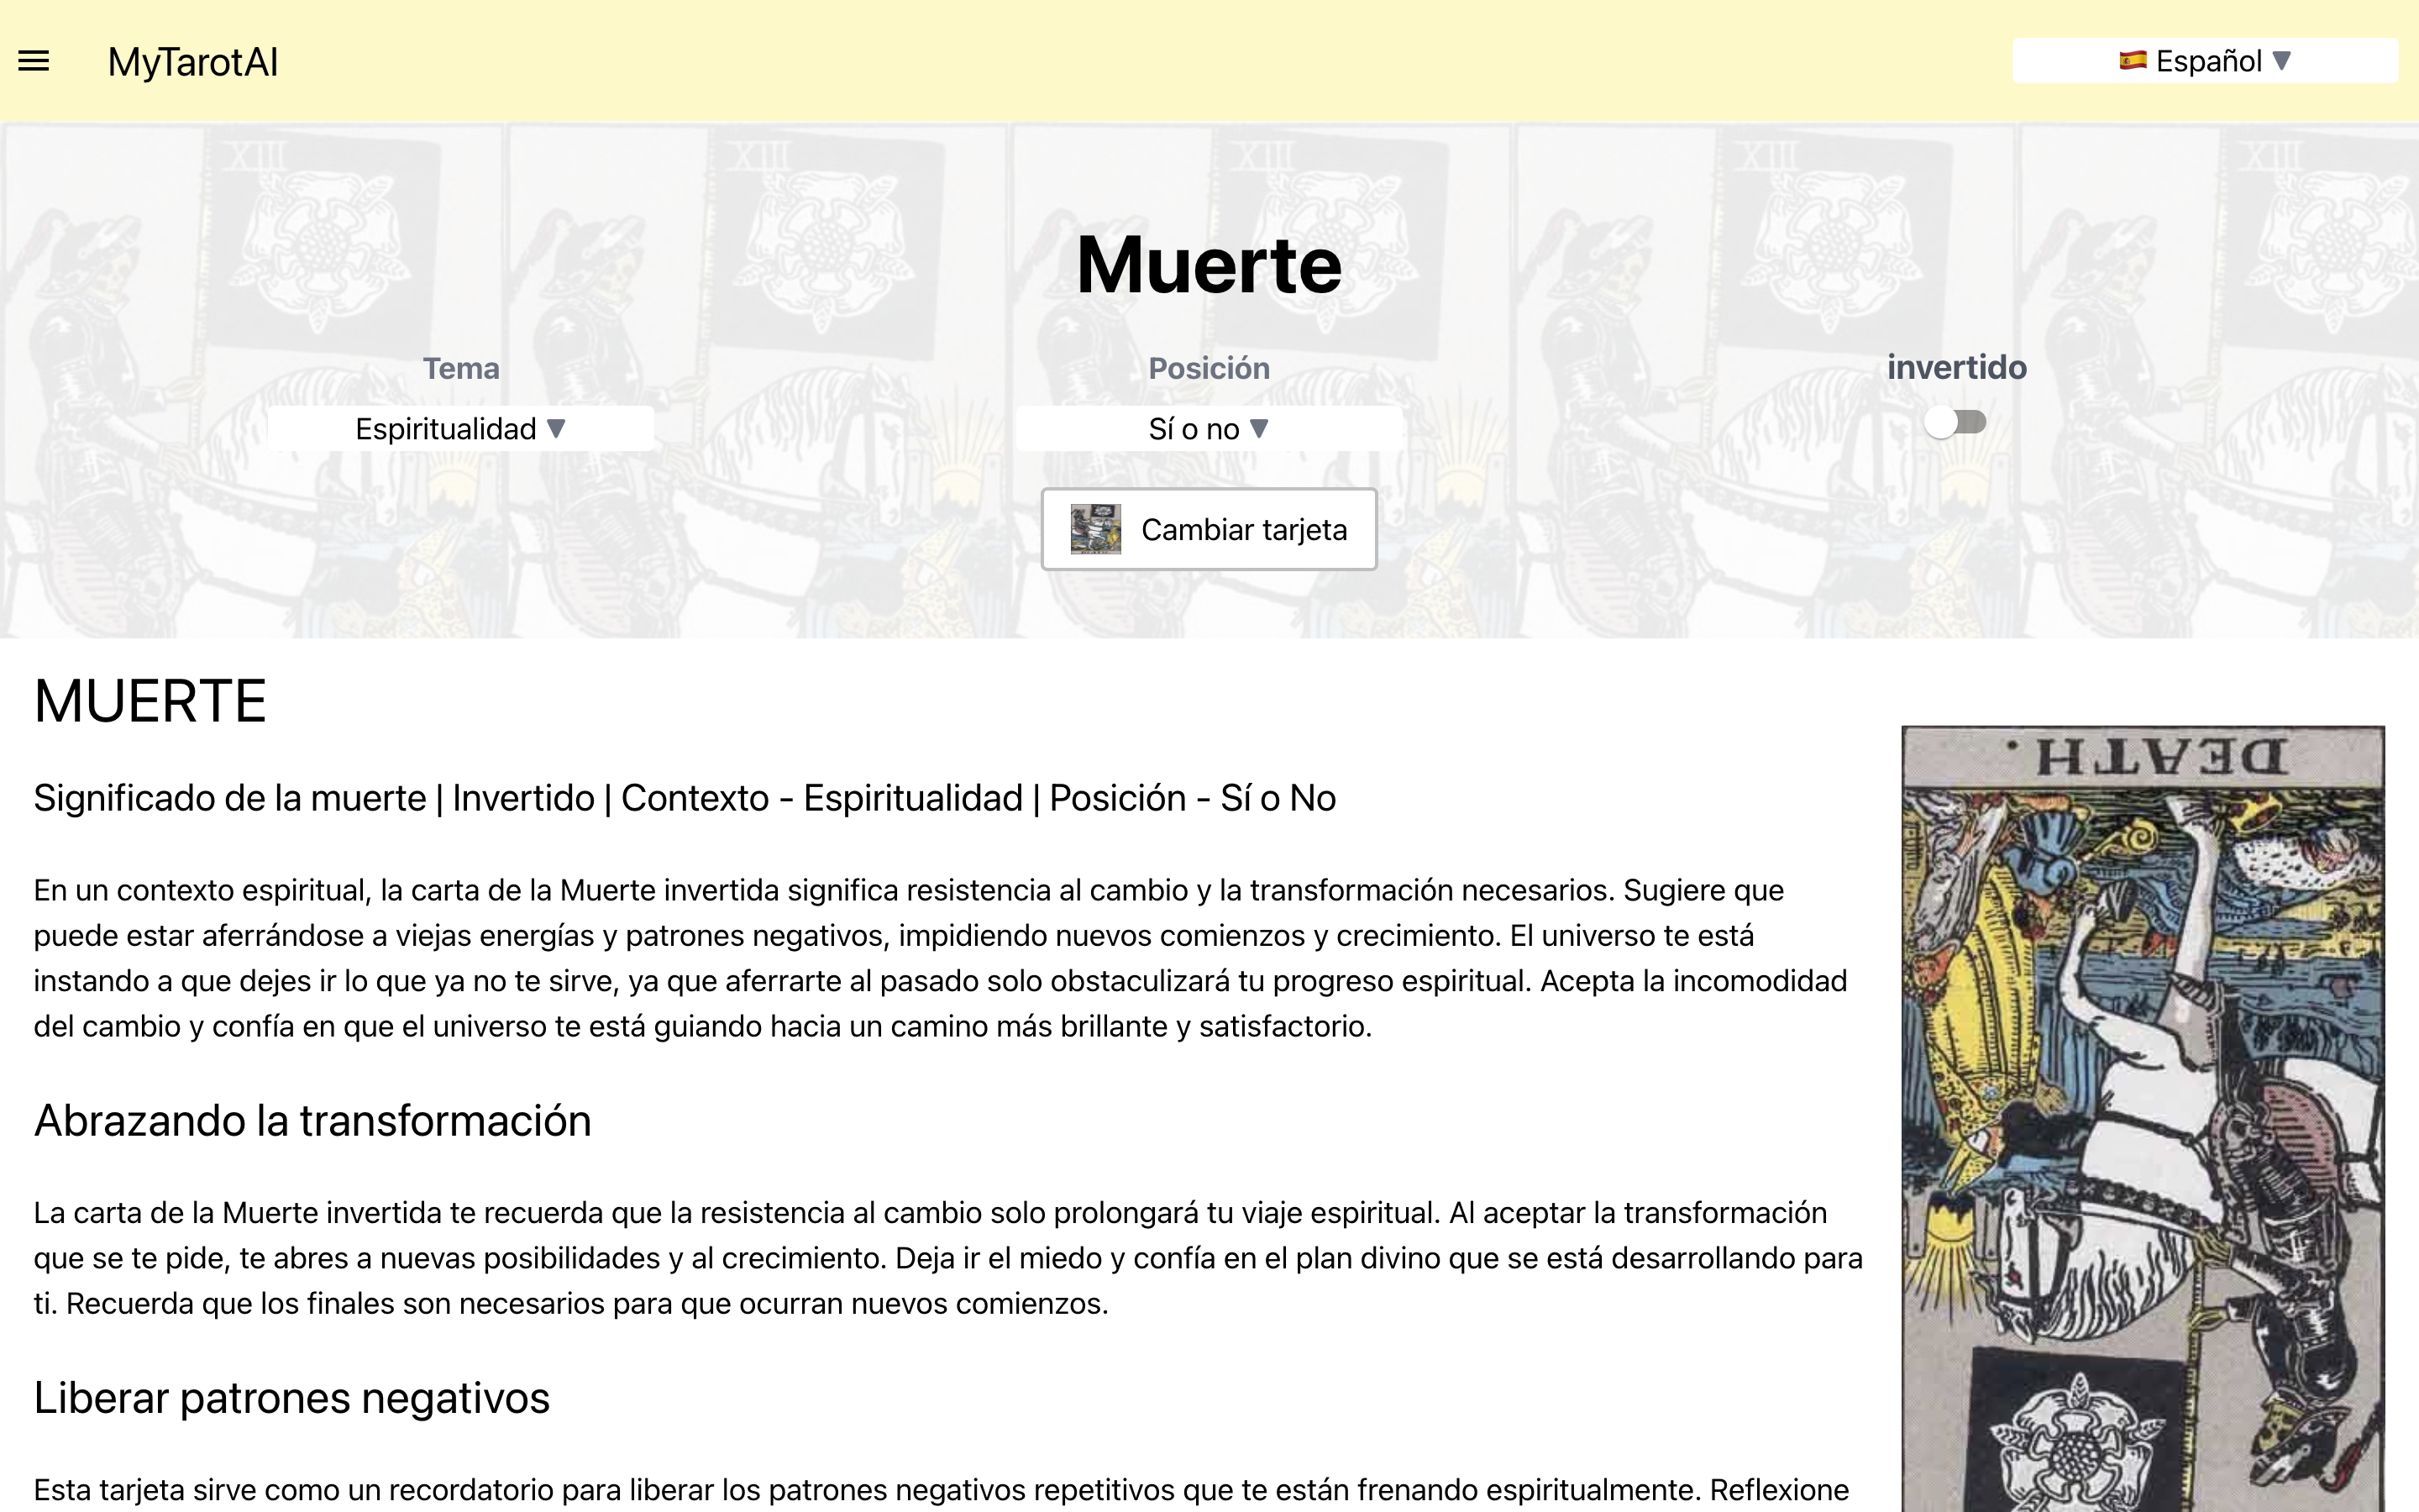Click the invertido label
The height and width of the screenshot is (1512, 2419).
1956,367
